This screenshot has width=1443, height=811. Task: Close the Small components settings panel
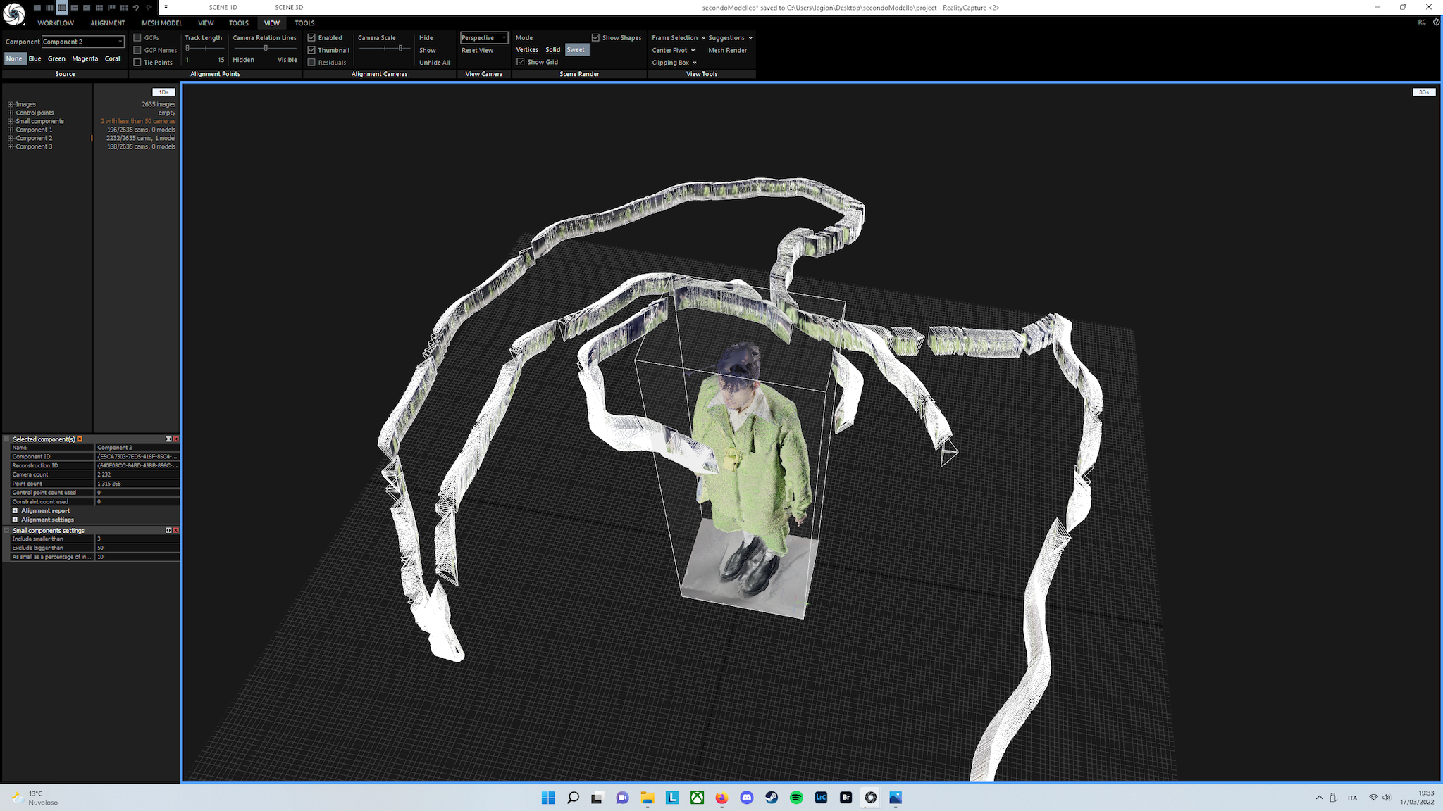pyautogui.click(x=176, y=530)
